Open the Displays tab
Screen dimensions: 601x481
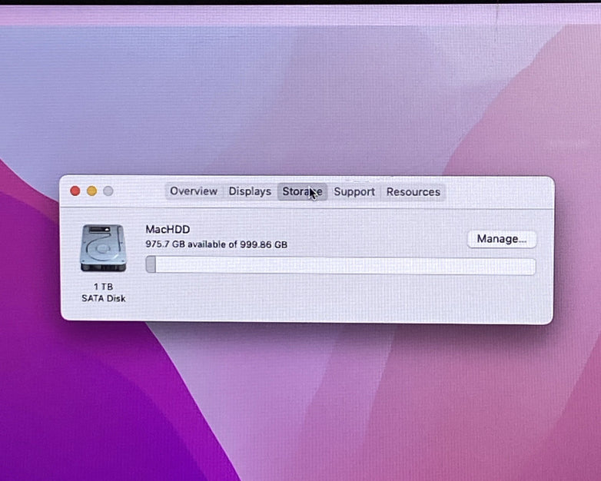pyautogui.click(x=250, y=191)
